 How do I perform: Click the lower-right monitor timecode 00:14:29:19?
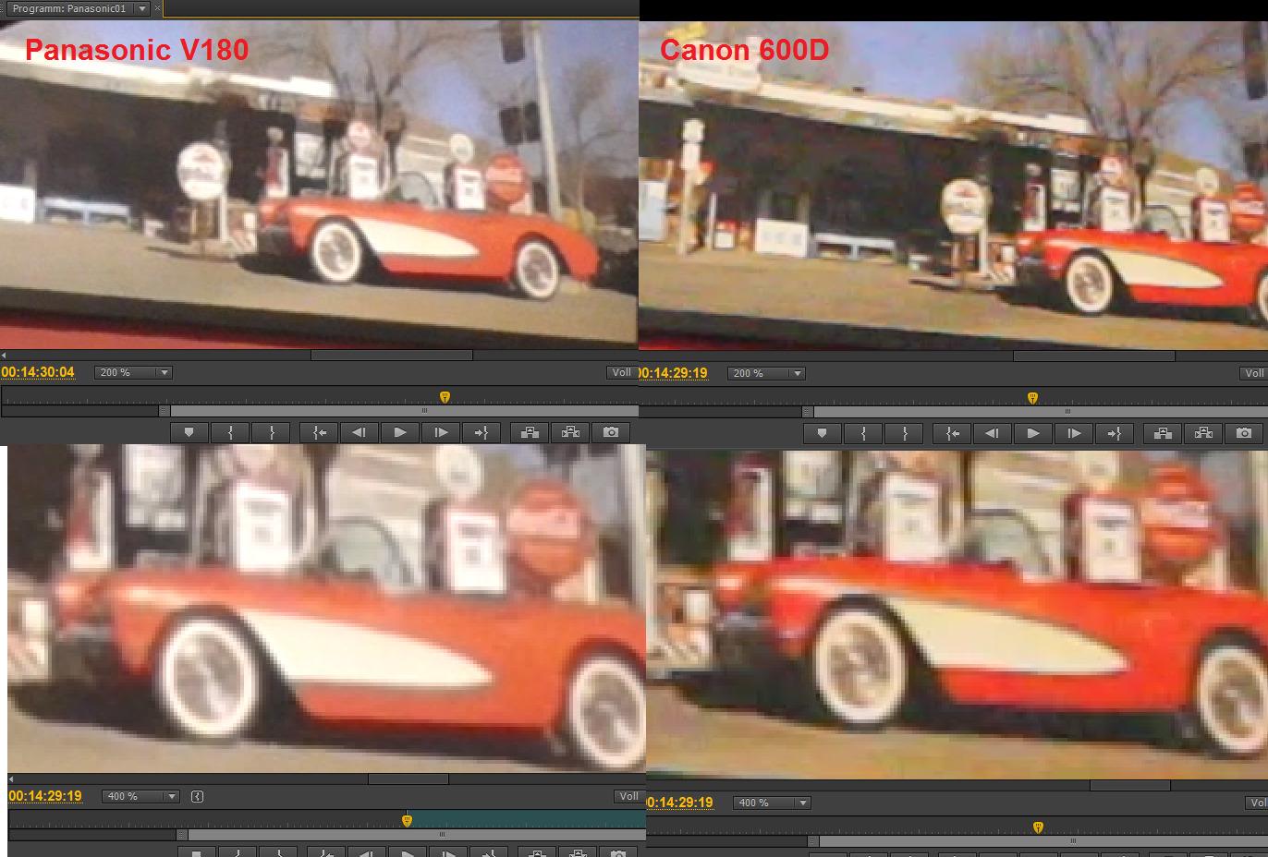point(680,803)
